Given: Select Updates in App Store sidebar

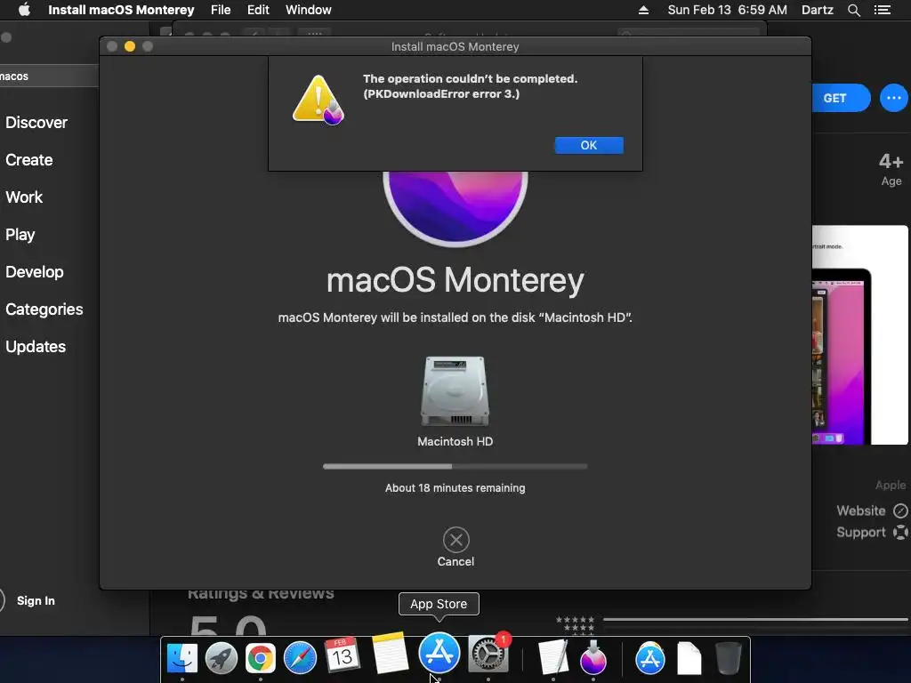Looking at the screenshot, I should [36, 347].
